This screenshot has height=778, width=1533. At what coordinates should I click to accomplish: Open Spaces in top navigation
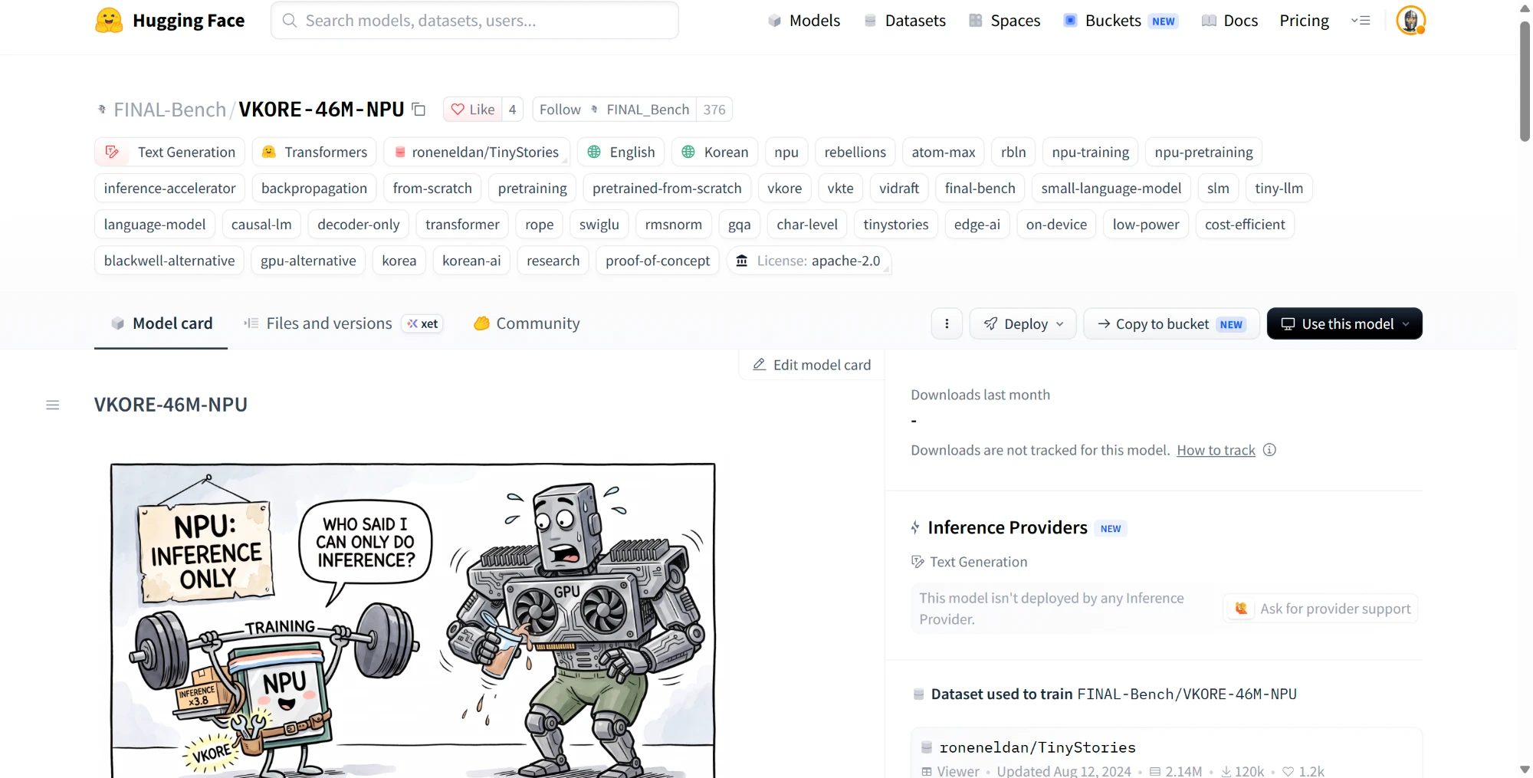(x=1004, y=21)
